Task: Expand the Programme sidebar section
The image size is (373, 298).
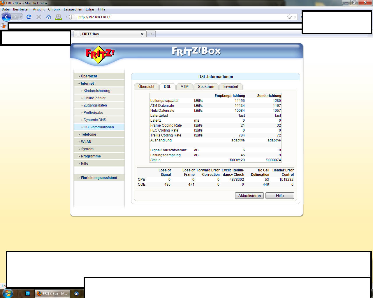Action: point(99,156)
